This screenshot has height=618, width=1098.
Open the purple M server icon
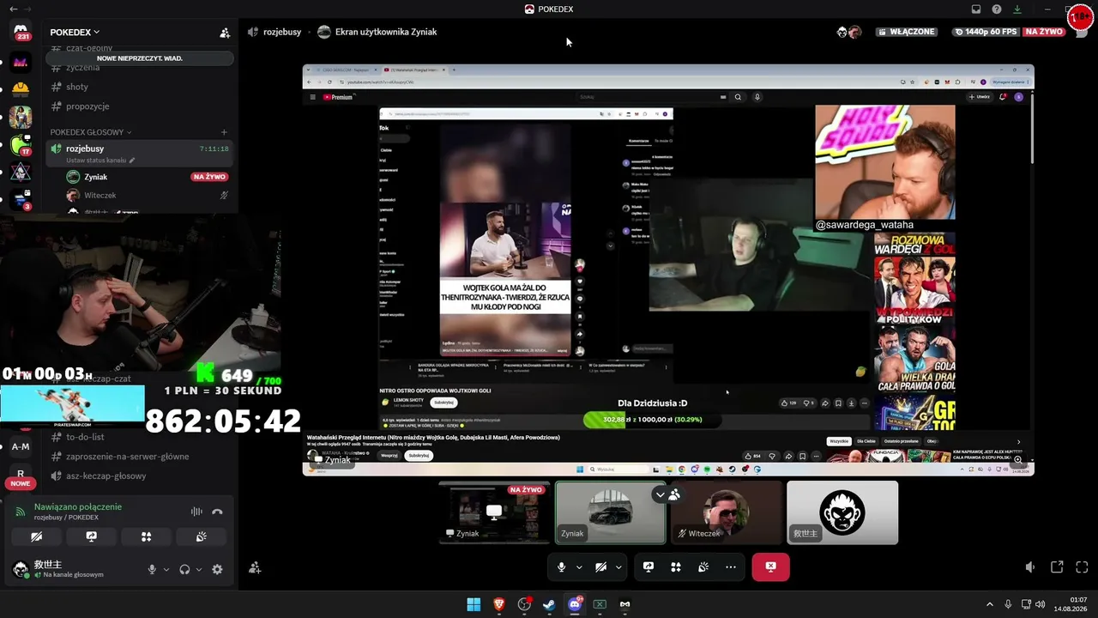(x=21, y=62)
